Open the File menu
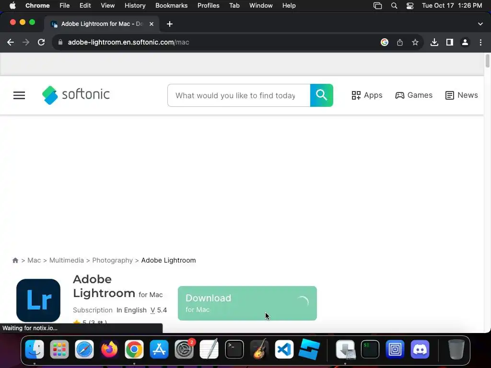Screen dimensions: 491x368 click(x=65, y=6)
